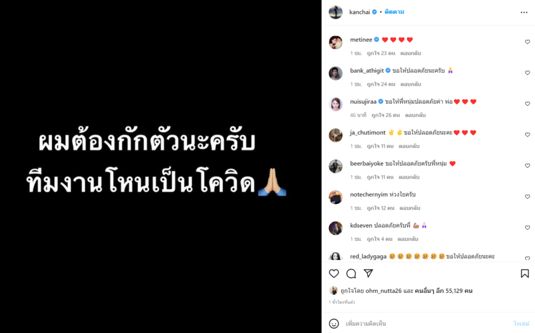Screen dimensions: 535x333
Task: Focus the add comment input field
Action: pyautogui.click(x=426, y=324)
